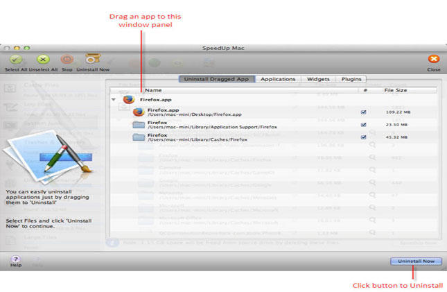Switch to the Widgets tab
Viewport: 447px width, 292px height.
click(x=318, y=79)
